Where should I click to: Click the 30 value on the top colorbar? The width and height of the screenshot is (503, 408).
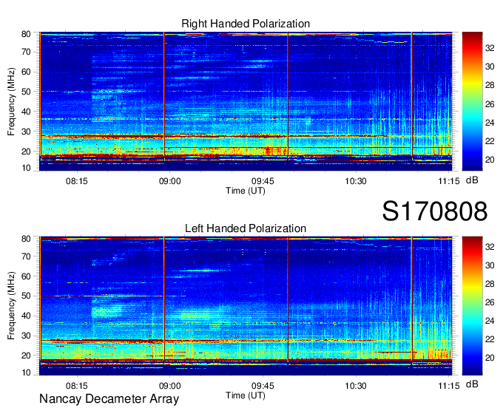tap(490, 67)
